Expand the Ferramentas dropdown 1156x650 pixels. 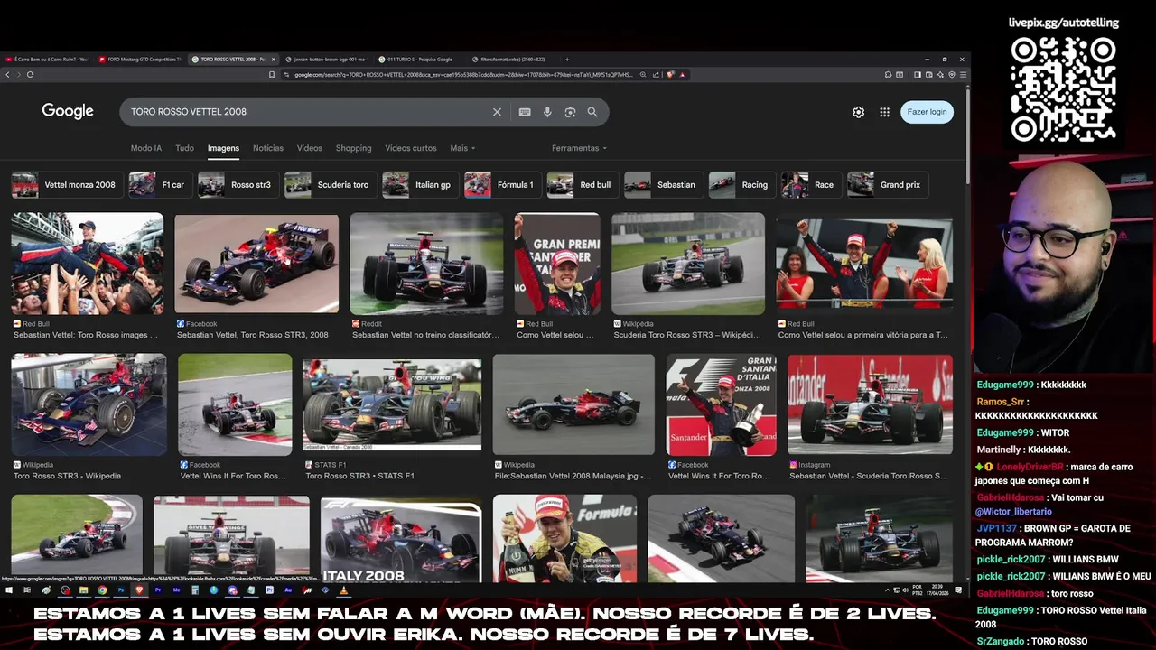(579, 148)
